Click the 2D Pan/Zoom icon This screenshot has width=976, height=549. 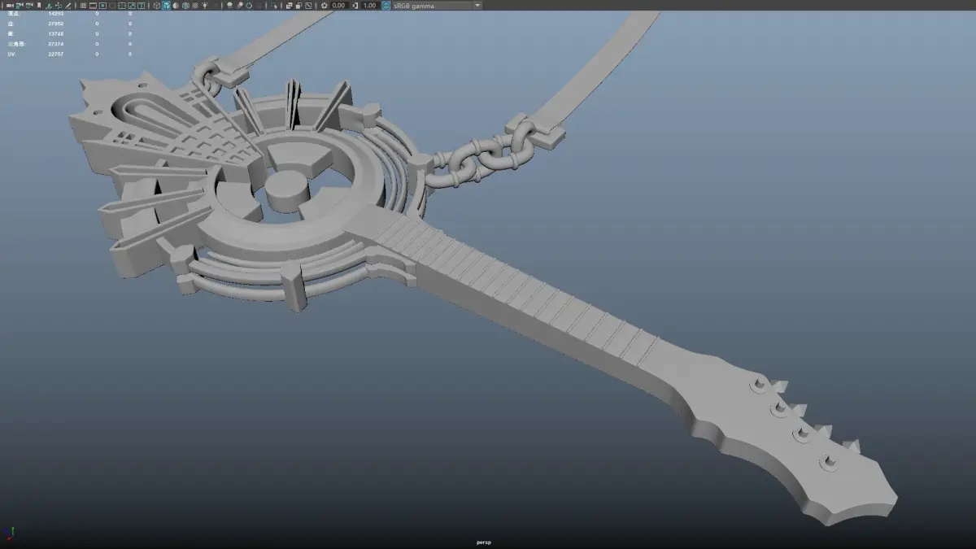(59, 5)
